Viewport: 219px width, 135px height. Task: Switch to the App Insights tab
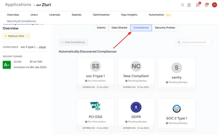[129, 15]
